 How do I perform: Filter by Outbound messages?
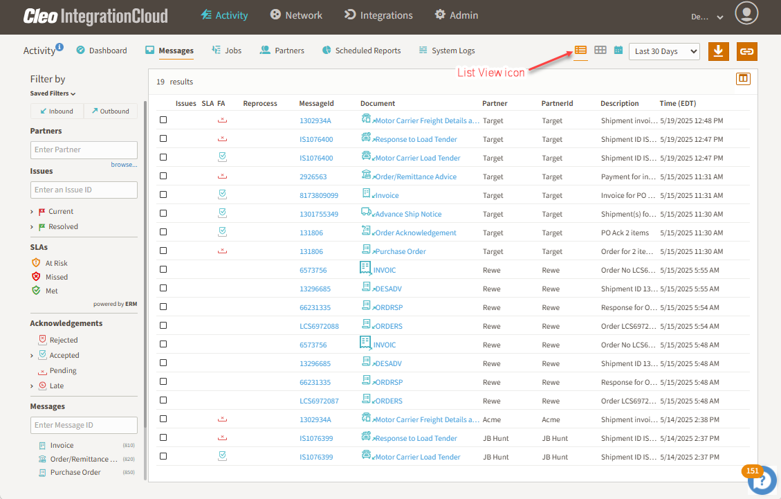coord(111,111)
